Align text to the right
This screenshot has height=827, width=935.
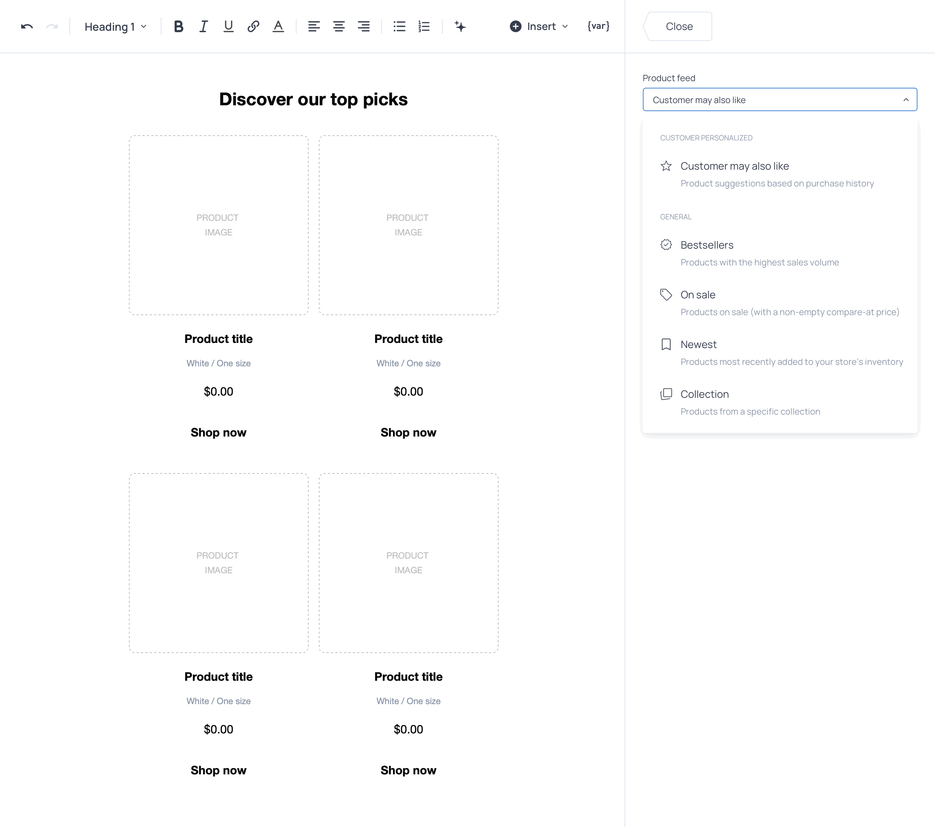click(364, 27)
